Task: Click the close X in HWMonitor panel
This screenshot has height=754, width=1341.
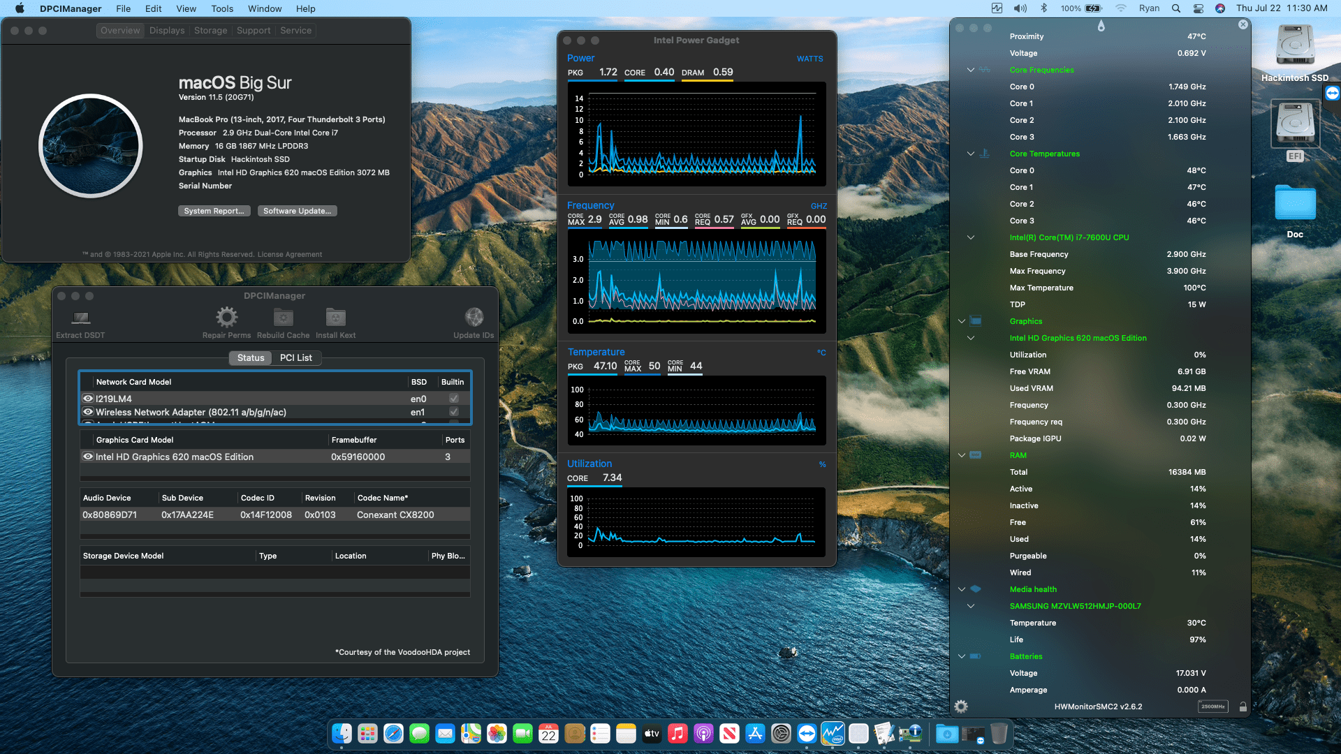Action: pos(1243,24)
